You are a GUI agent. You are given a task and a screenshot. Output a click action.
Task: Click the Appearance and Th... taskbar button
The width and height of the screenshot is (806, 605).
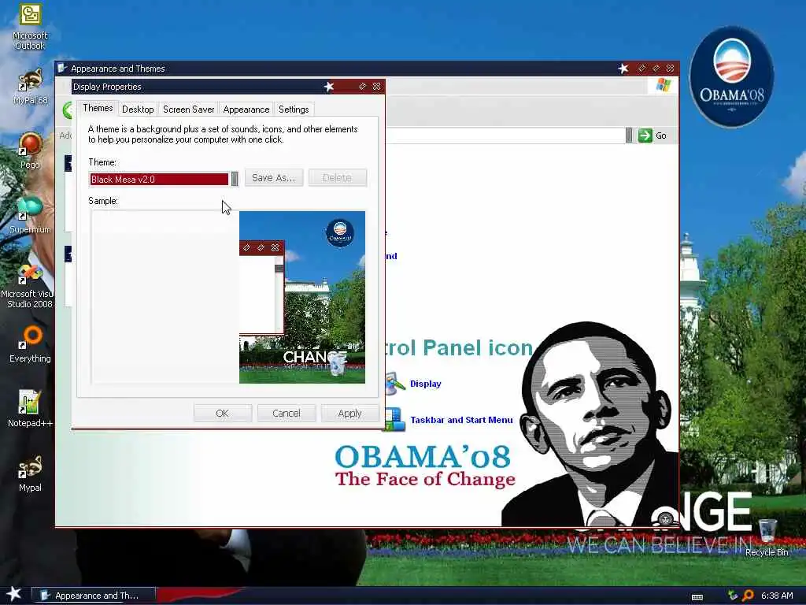tap(93, 596)
